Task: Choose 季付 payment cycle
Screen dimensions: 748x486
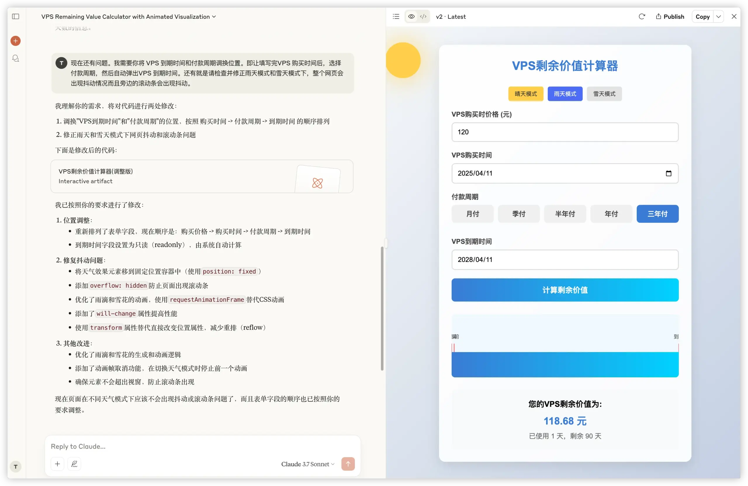Action: point(519,214)
